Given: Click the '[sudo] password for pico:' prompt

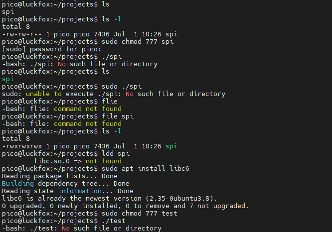Looking at the screenshot, I should [52, 49].
